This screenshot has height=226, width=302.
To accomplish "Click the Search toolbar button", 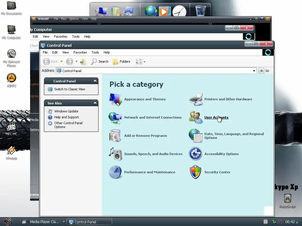I will [x=100, y=62].
